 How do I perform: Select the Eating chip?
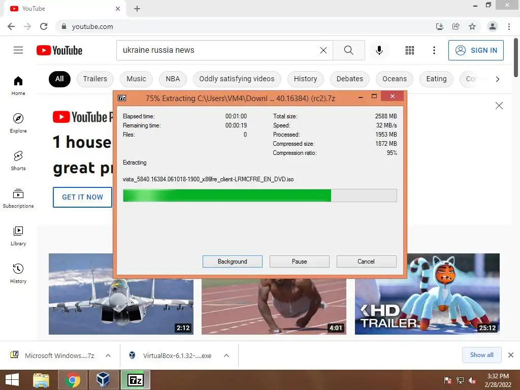click(436, 79)
